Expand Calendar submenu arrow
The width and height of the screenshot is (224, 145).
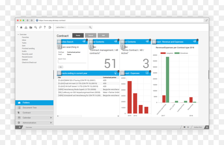[x=51, y=118]
